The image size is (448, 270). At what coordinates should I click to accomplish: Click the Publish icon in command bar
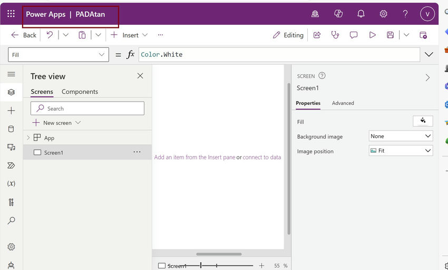423,35
